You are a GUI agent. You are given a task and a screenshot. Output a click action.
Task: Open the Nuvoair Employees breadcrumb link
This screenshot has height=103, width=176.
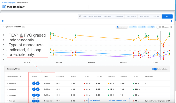(9, 3)
